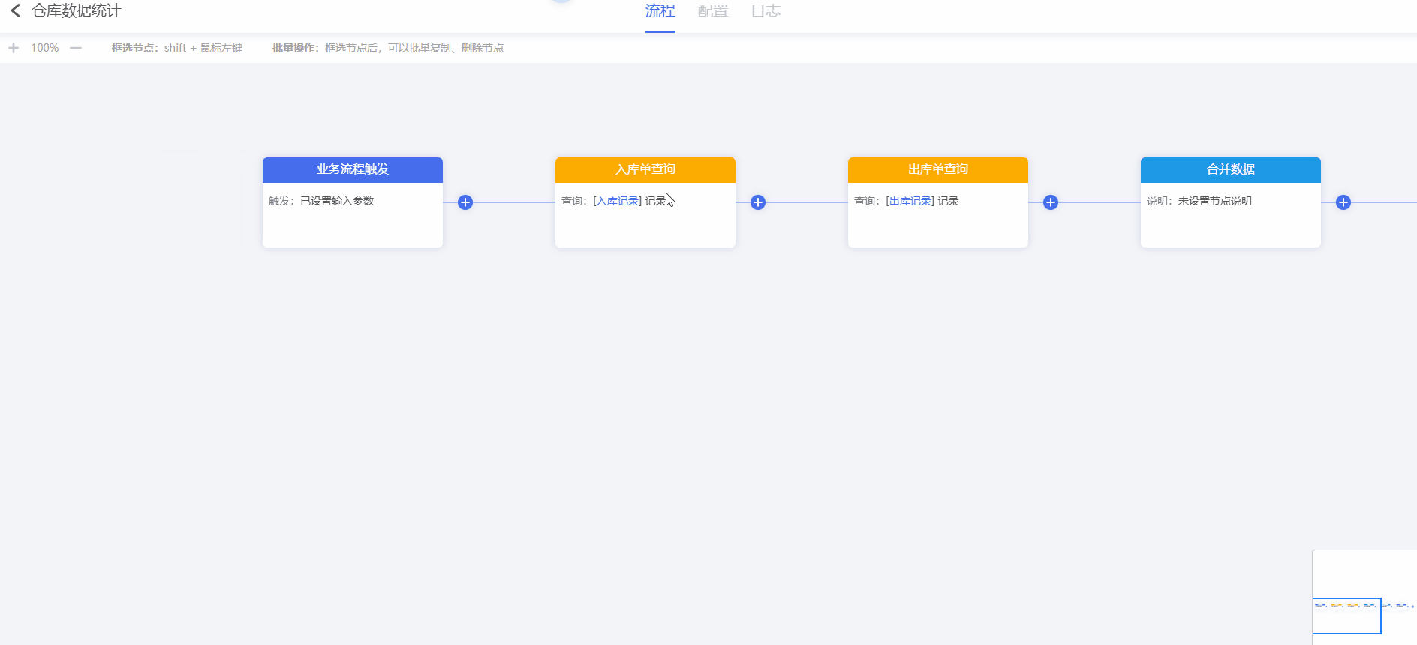Click 已设置输入参数 text in trigger node
Screen dimensions: 1417x645
point(337,201)
